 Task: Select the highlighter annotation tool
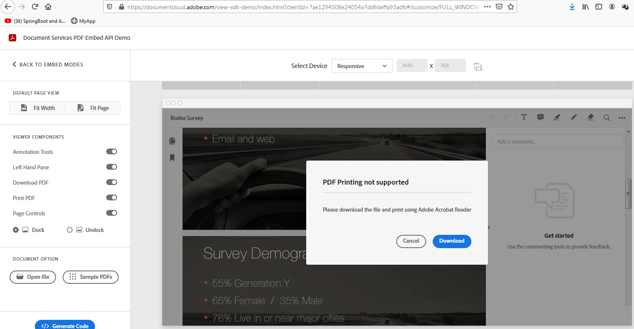[557, 117]
